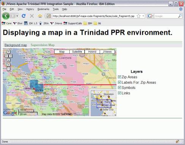The width and height of the screenshot is (185, 145).
Task: Toggle the Links layer checkbox
Action: coord(119,93)
